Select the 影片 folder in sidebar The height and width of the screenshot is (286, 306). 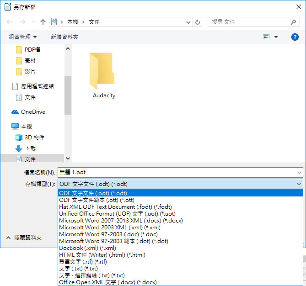[x=26, y=72]
